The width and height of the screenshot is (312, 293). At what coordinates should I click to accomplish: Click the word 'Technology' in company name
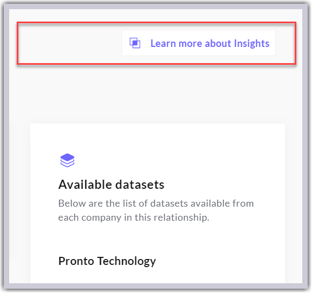(x=126, y=261)
